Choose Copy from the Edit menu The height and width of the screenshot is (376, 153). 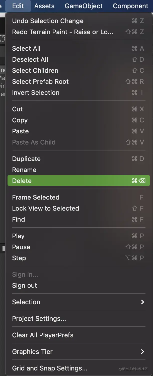point(20,120)
